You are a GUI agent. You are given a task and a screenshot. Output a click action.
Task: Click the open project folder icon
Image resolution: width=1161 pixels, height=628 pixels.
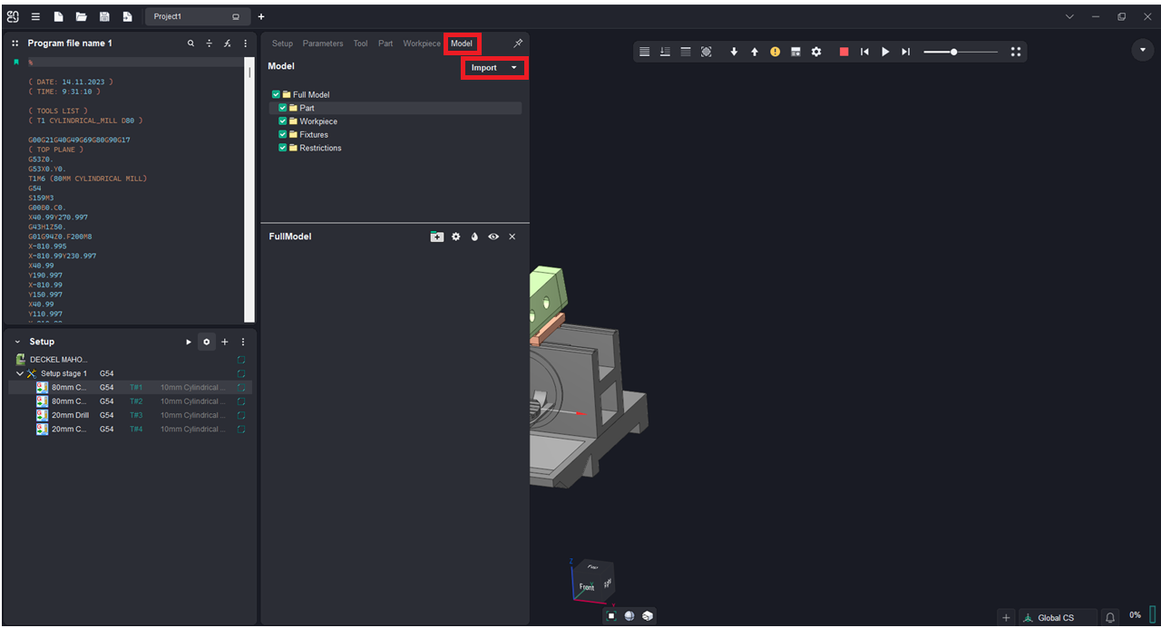[x=82, y=16]
